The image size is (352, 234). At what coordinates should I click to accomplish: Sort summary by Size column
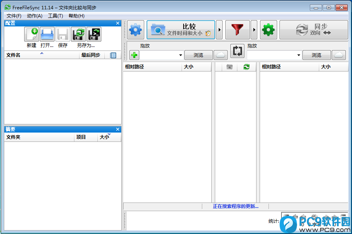tap(109, 137)
